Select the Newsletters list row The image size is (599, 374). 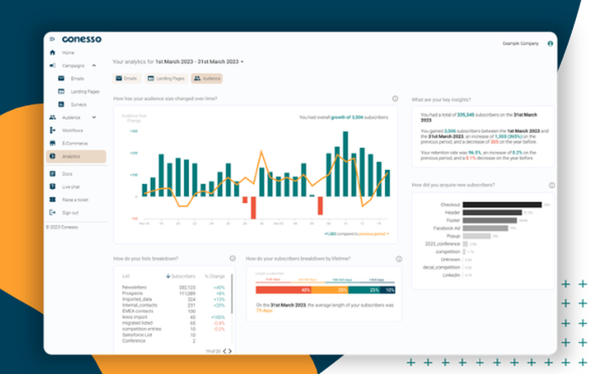click(174, 287)
